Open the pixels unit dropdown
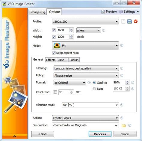Viewport: 142px width, 141px height. pos(89,30)
